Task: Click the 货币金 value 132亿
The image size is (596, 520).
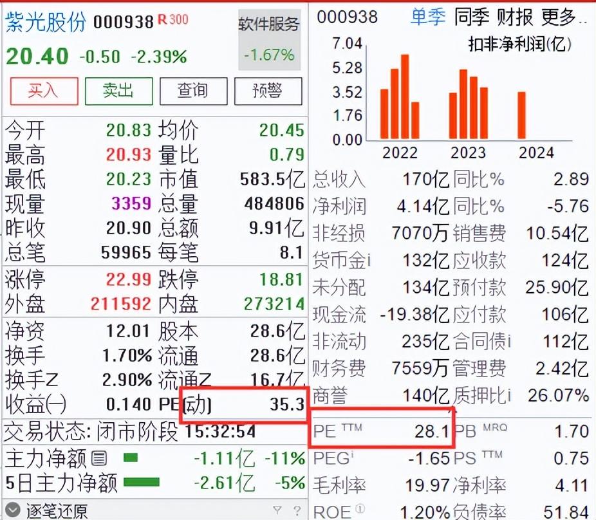Action: (x=425, y=261)
